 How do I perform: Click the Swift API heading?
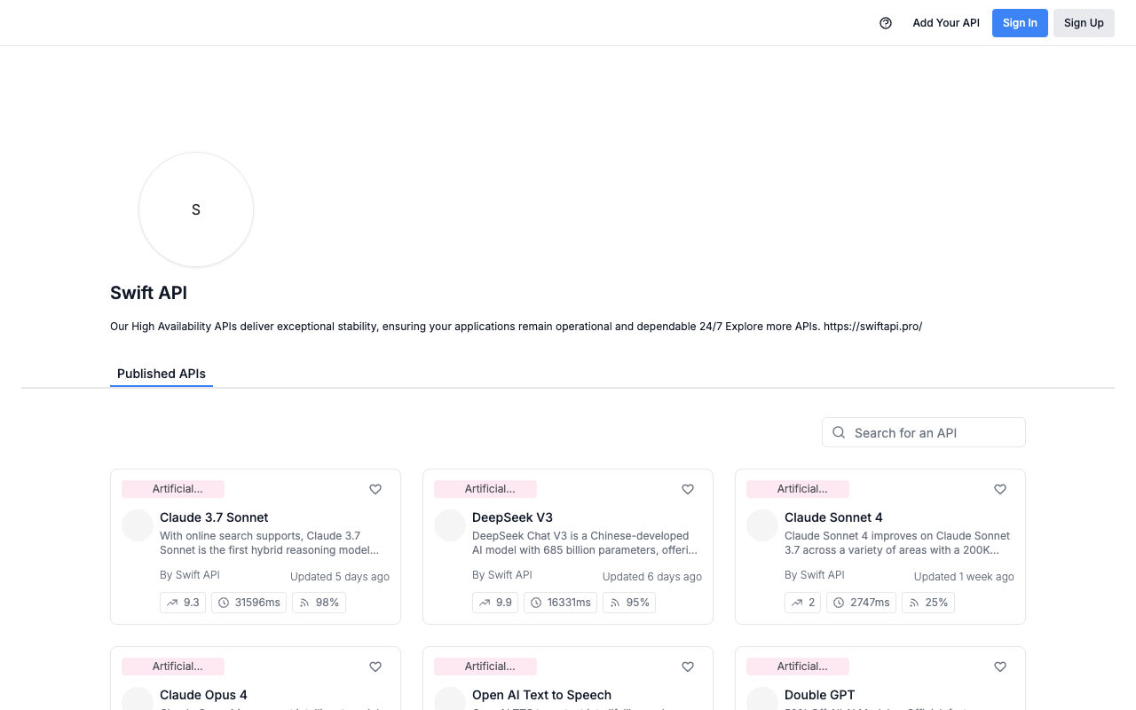click(148, 293)
